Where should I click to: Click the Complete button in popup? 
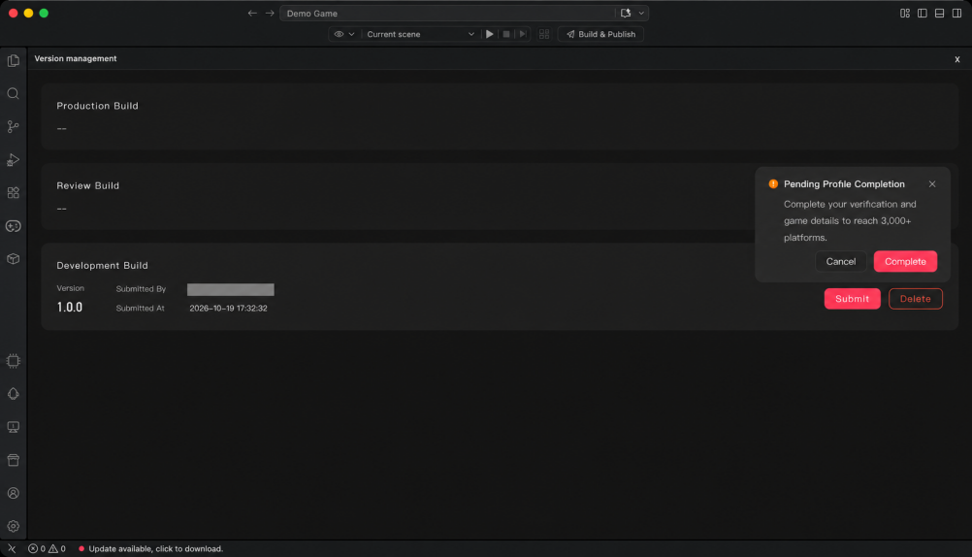point(905,262)
